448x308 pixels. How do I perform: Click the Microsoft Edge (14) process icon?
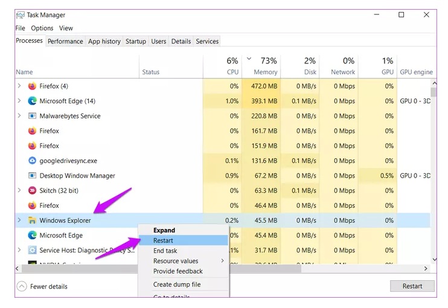[32, 101]
